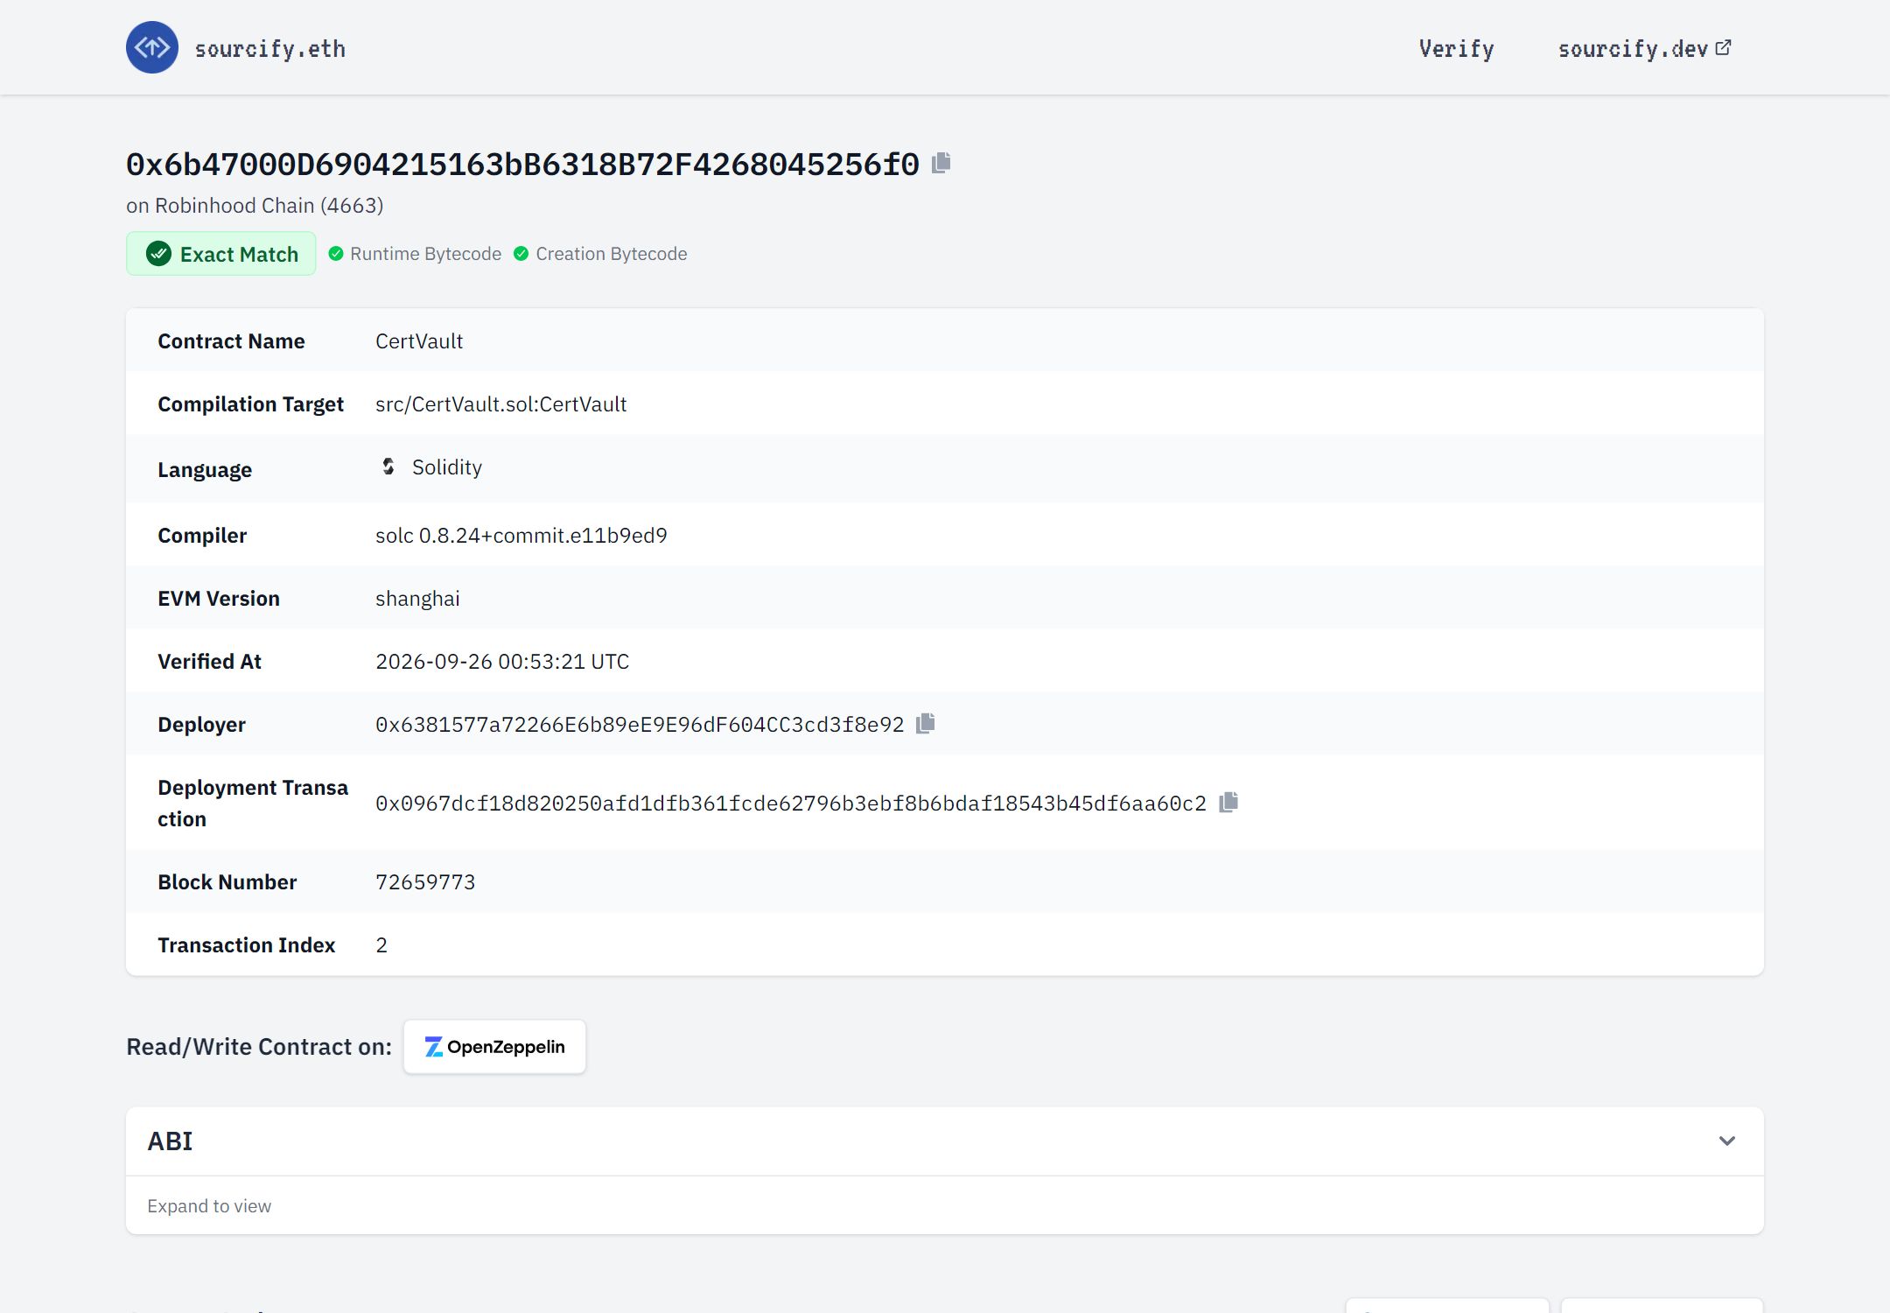Viewport: 1890px width, 1313px height.
Task: Click the Runtime Bytecode green check icon
Action: (335, 254)
